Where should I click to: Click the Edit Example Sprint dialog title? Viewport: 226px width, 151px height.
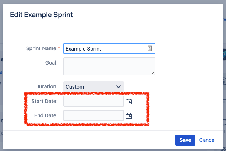[41, 15]
